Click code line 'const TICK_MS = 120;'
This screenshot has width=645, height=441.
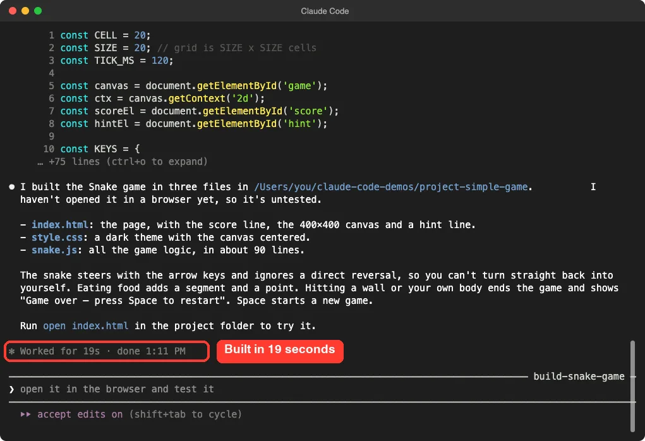[x=117, y=61]
